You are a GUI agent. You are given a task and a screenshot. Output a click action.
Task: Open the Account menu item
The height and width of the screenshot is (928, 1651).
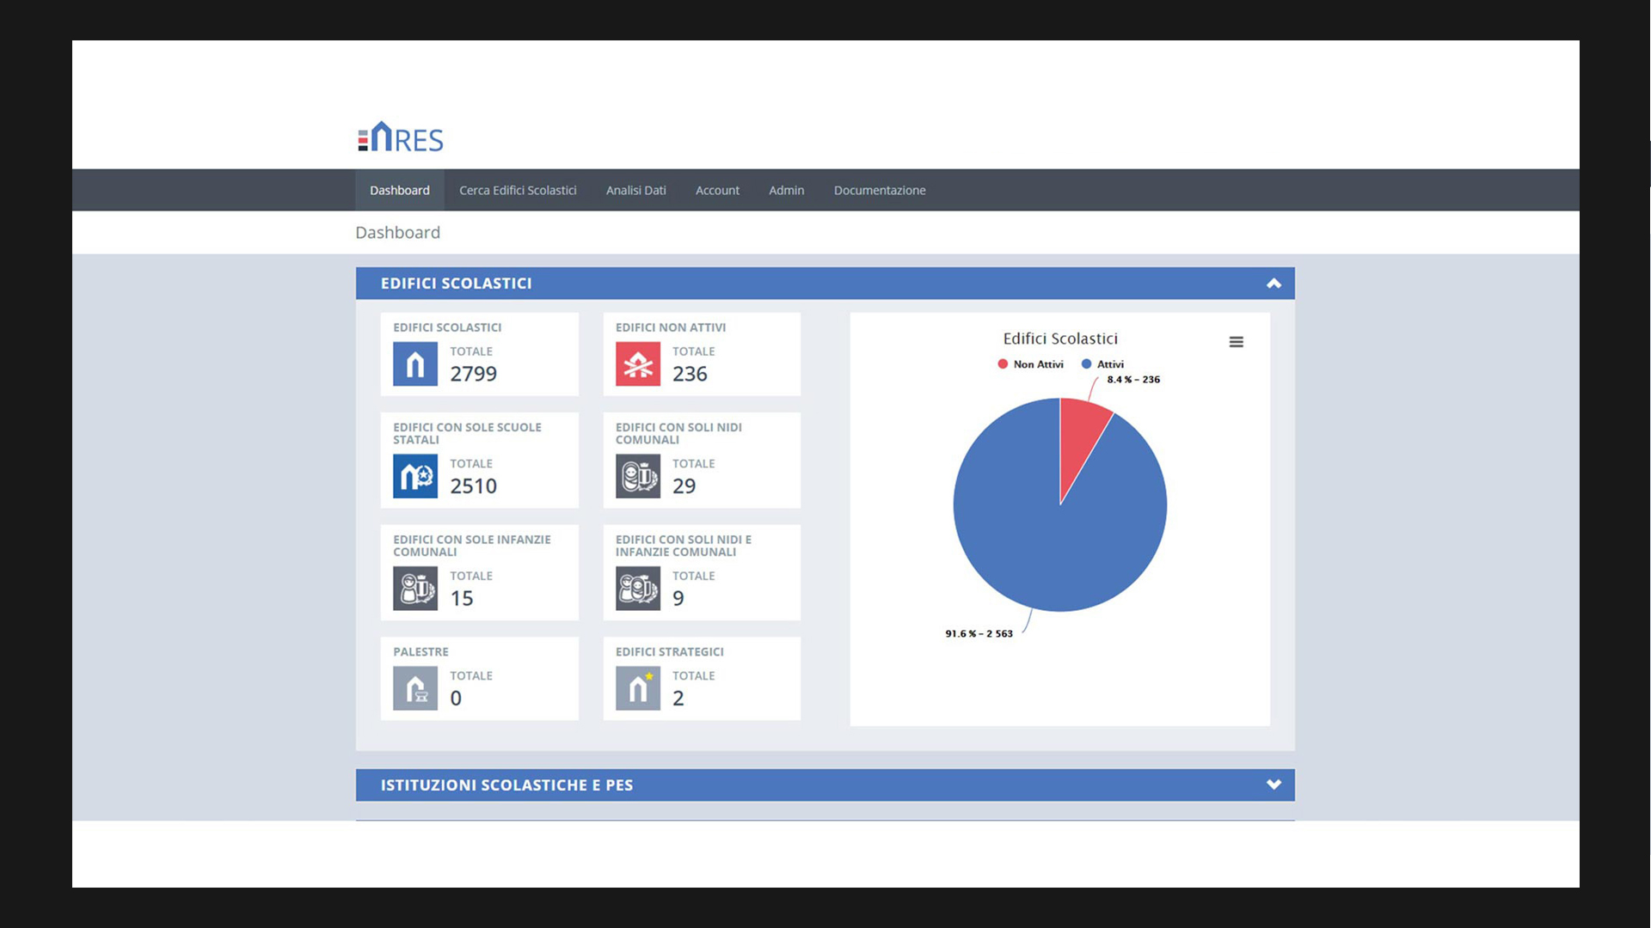(x=717, y=190)
